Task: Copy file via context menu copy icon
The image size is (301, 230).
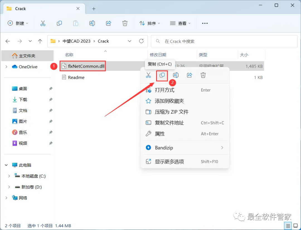Action: (x=162, y=75)
